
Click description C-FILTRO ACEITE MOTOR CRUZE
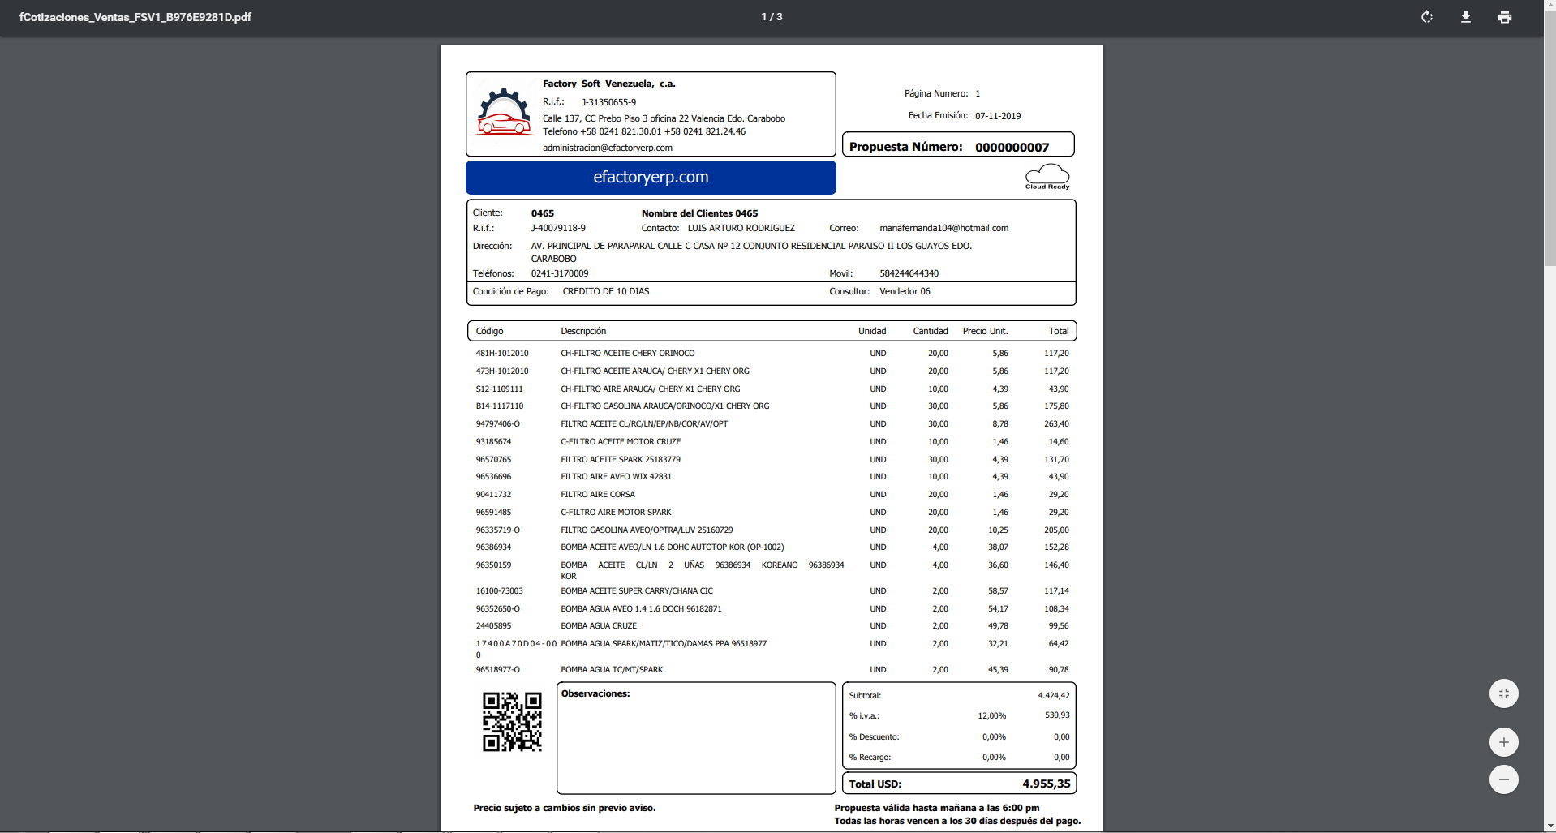pyautogui.click(x=621, y=442)
